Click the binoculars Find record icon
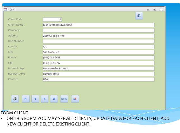The width and height of the screenshot is (180, 133). 139,16
